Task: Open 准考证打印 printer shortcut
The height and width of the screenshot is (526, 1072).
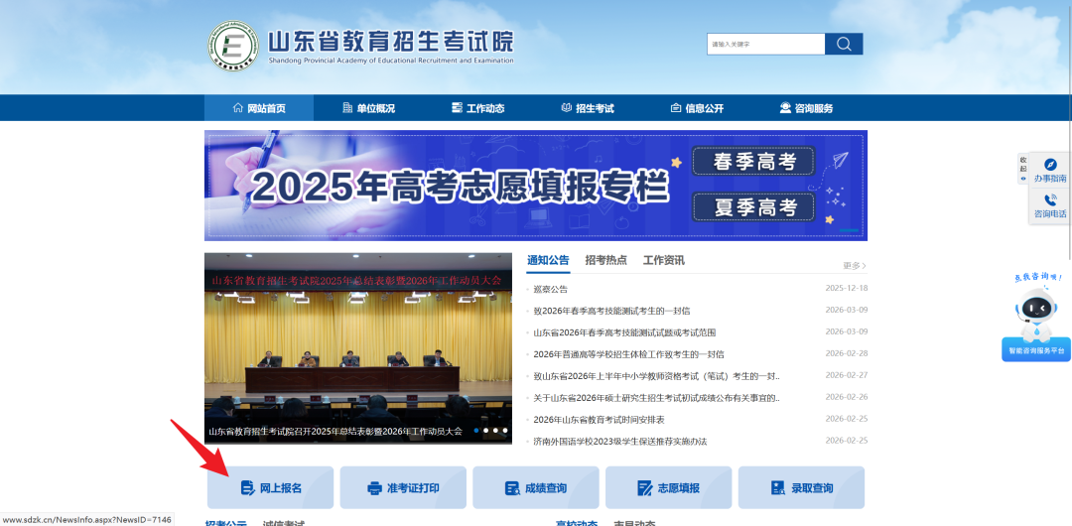Action: (x=403, y=488)
